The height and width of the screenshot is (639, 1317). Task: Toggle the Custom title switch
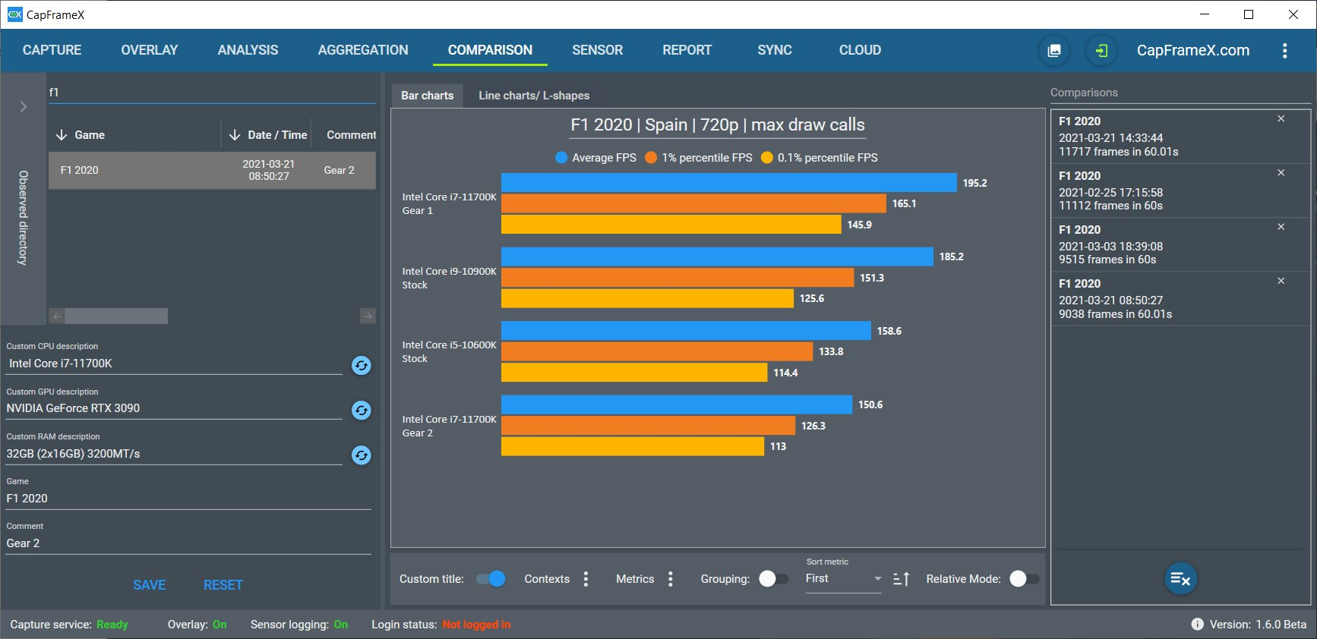[491, 579]
